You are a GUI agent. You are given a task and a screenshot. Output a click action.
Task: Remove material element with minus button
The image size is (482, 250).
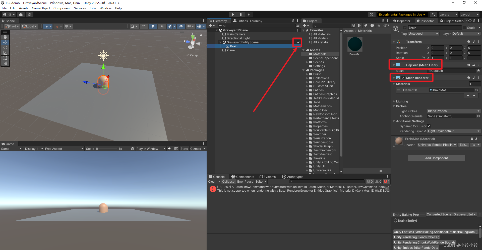pyautogui.click(x=474, y=95)
